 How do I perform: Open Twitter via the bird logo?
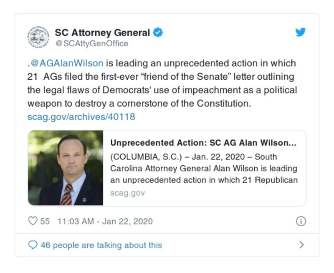pyautogui.click(x=301, y=32)
